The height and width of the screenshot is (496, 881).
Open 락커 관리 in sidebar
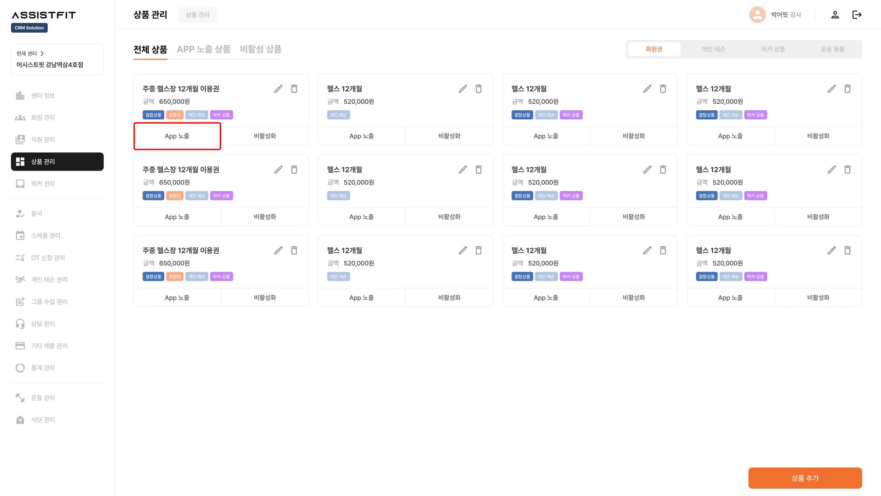[43, 183]
